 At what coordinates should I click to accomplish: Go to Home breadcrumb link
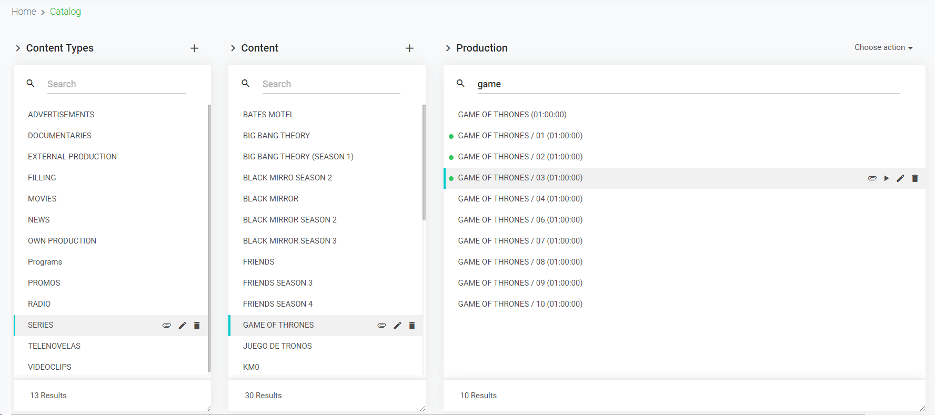pyautogui.click(x=24, y=12)
